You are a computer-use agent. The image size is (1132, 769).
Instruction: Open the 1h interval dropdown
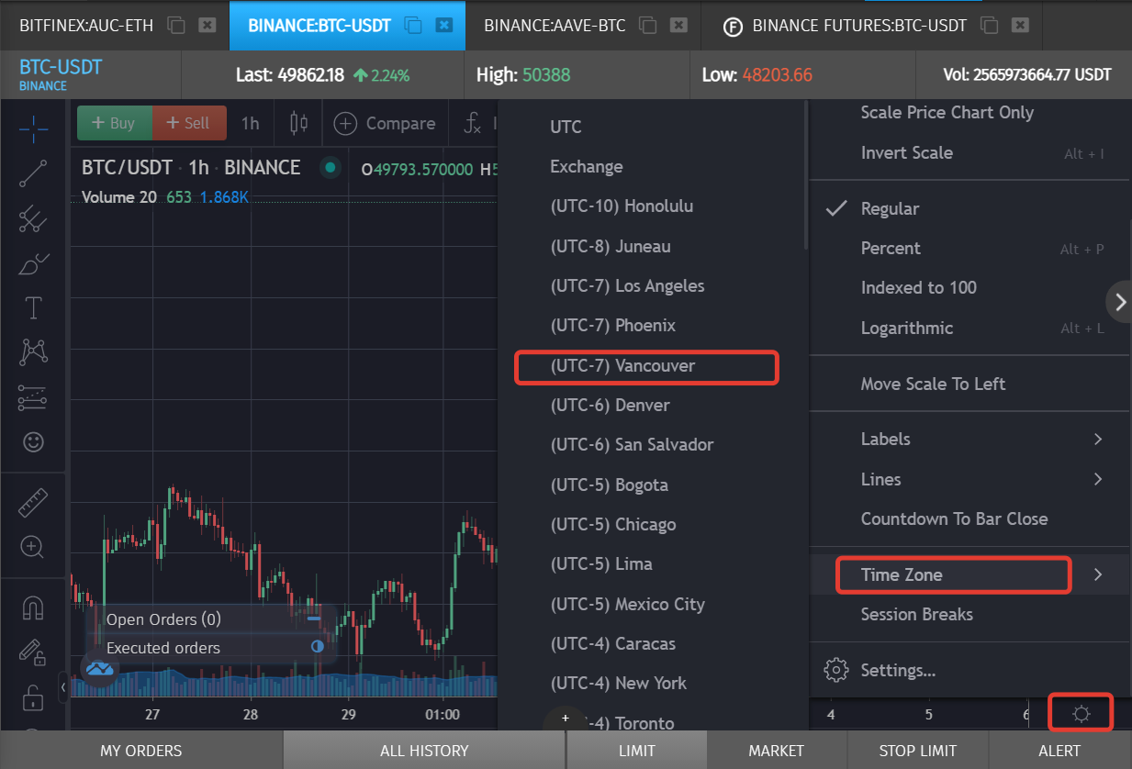pyautogui.click(x=251, y=123)
